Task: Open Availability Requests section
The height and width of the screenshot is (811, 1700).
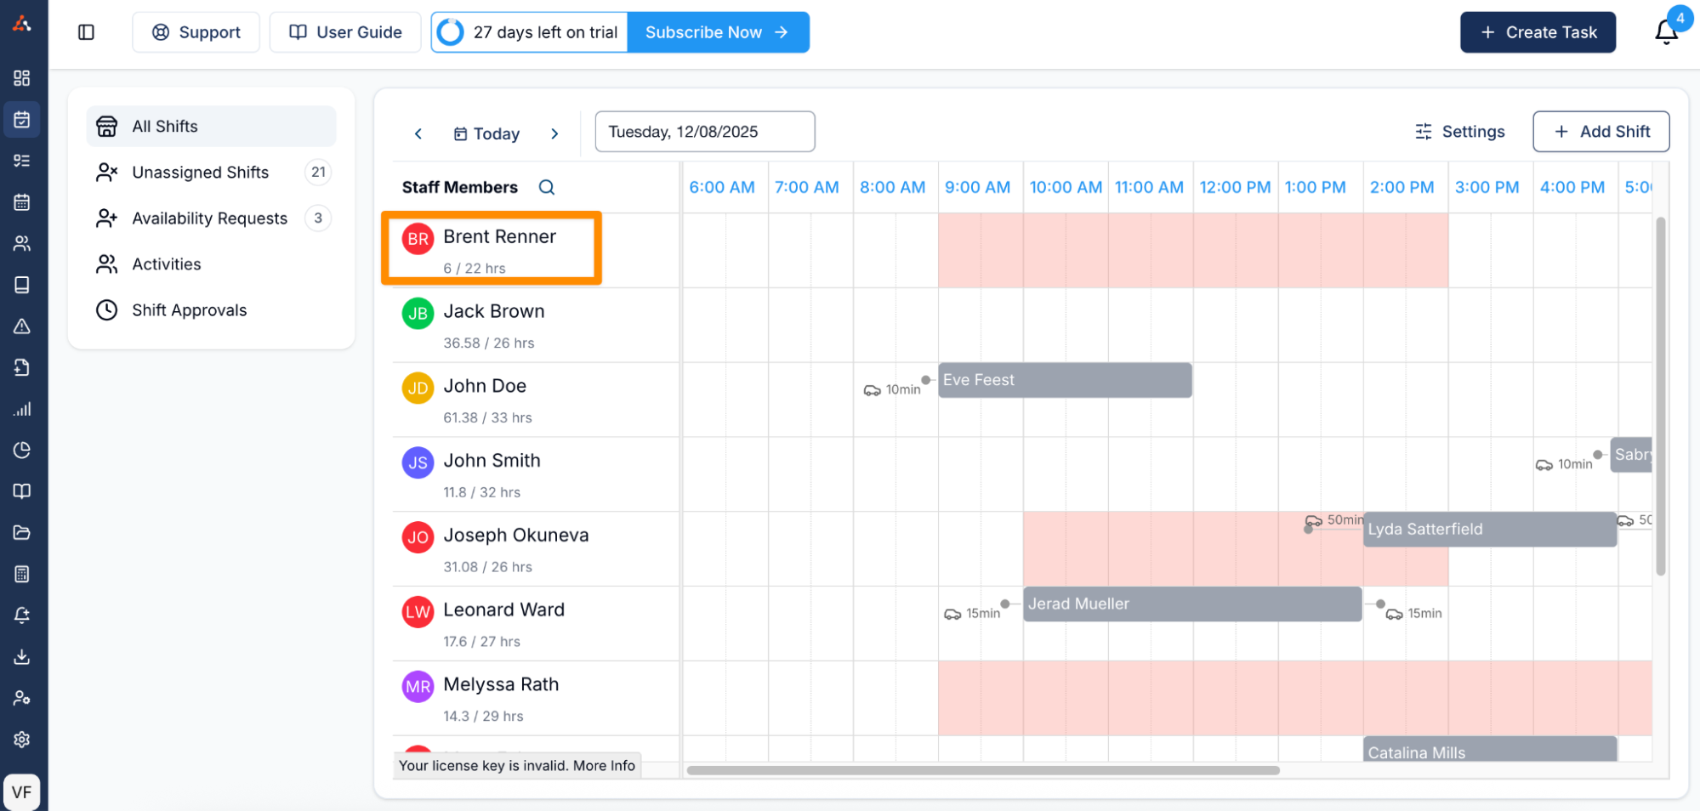Action: [x=209, y=218]
